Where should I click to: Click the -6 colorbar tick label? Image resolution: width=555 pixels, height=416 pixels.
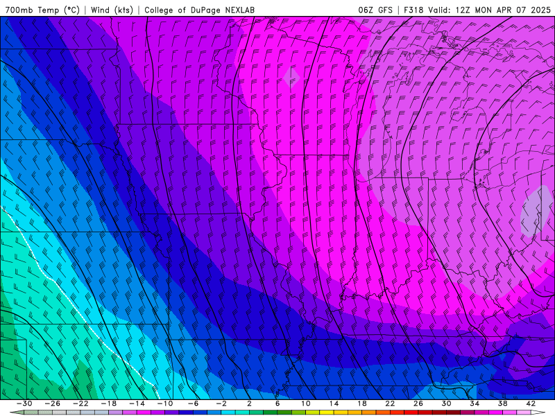[194, 404]
